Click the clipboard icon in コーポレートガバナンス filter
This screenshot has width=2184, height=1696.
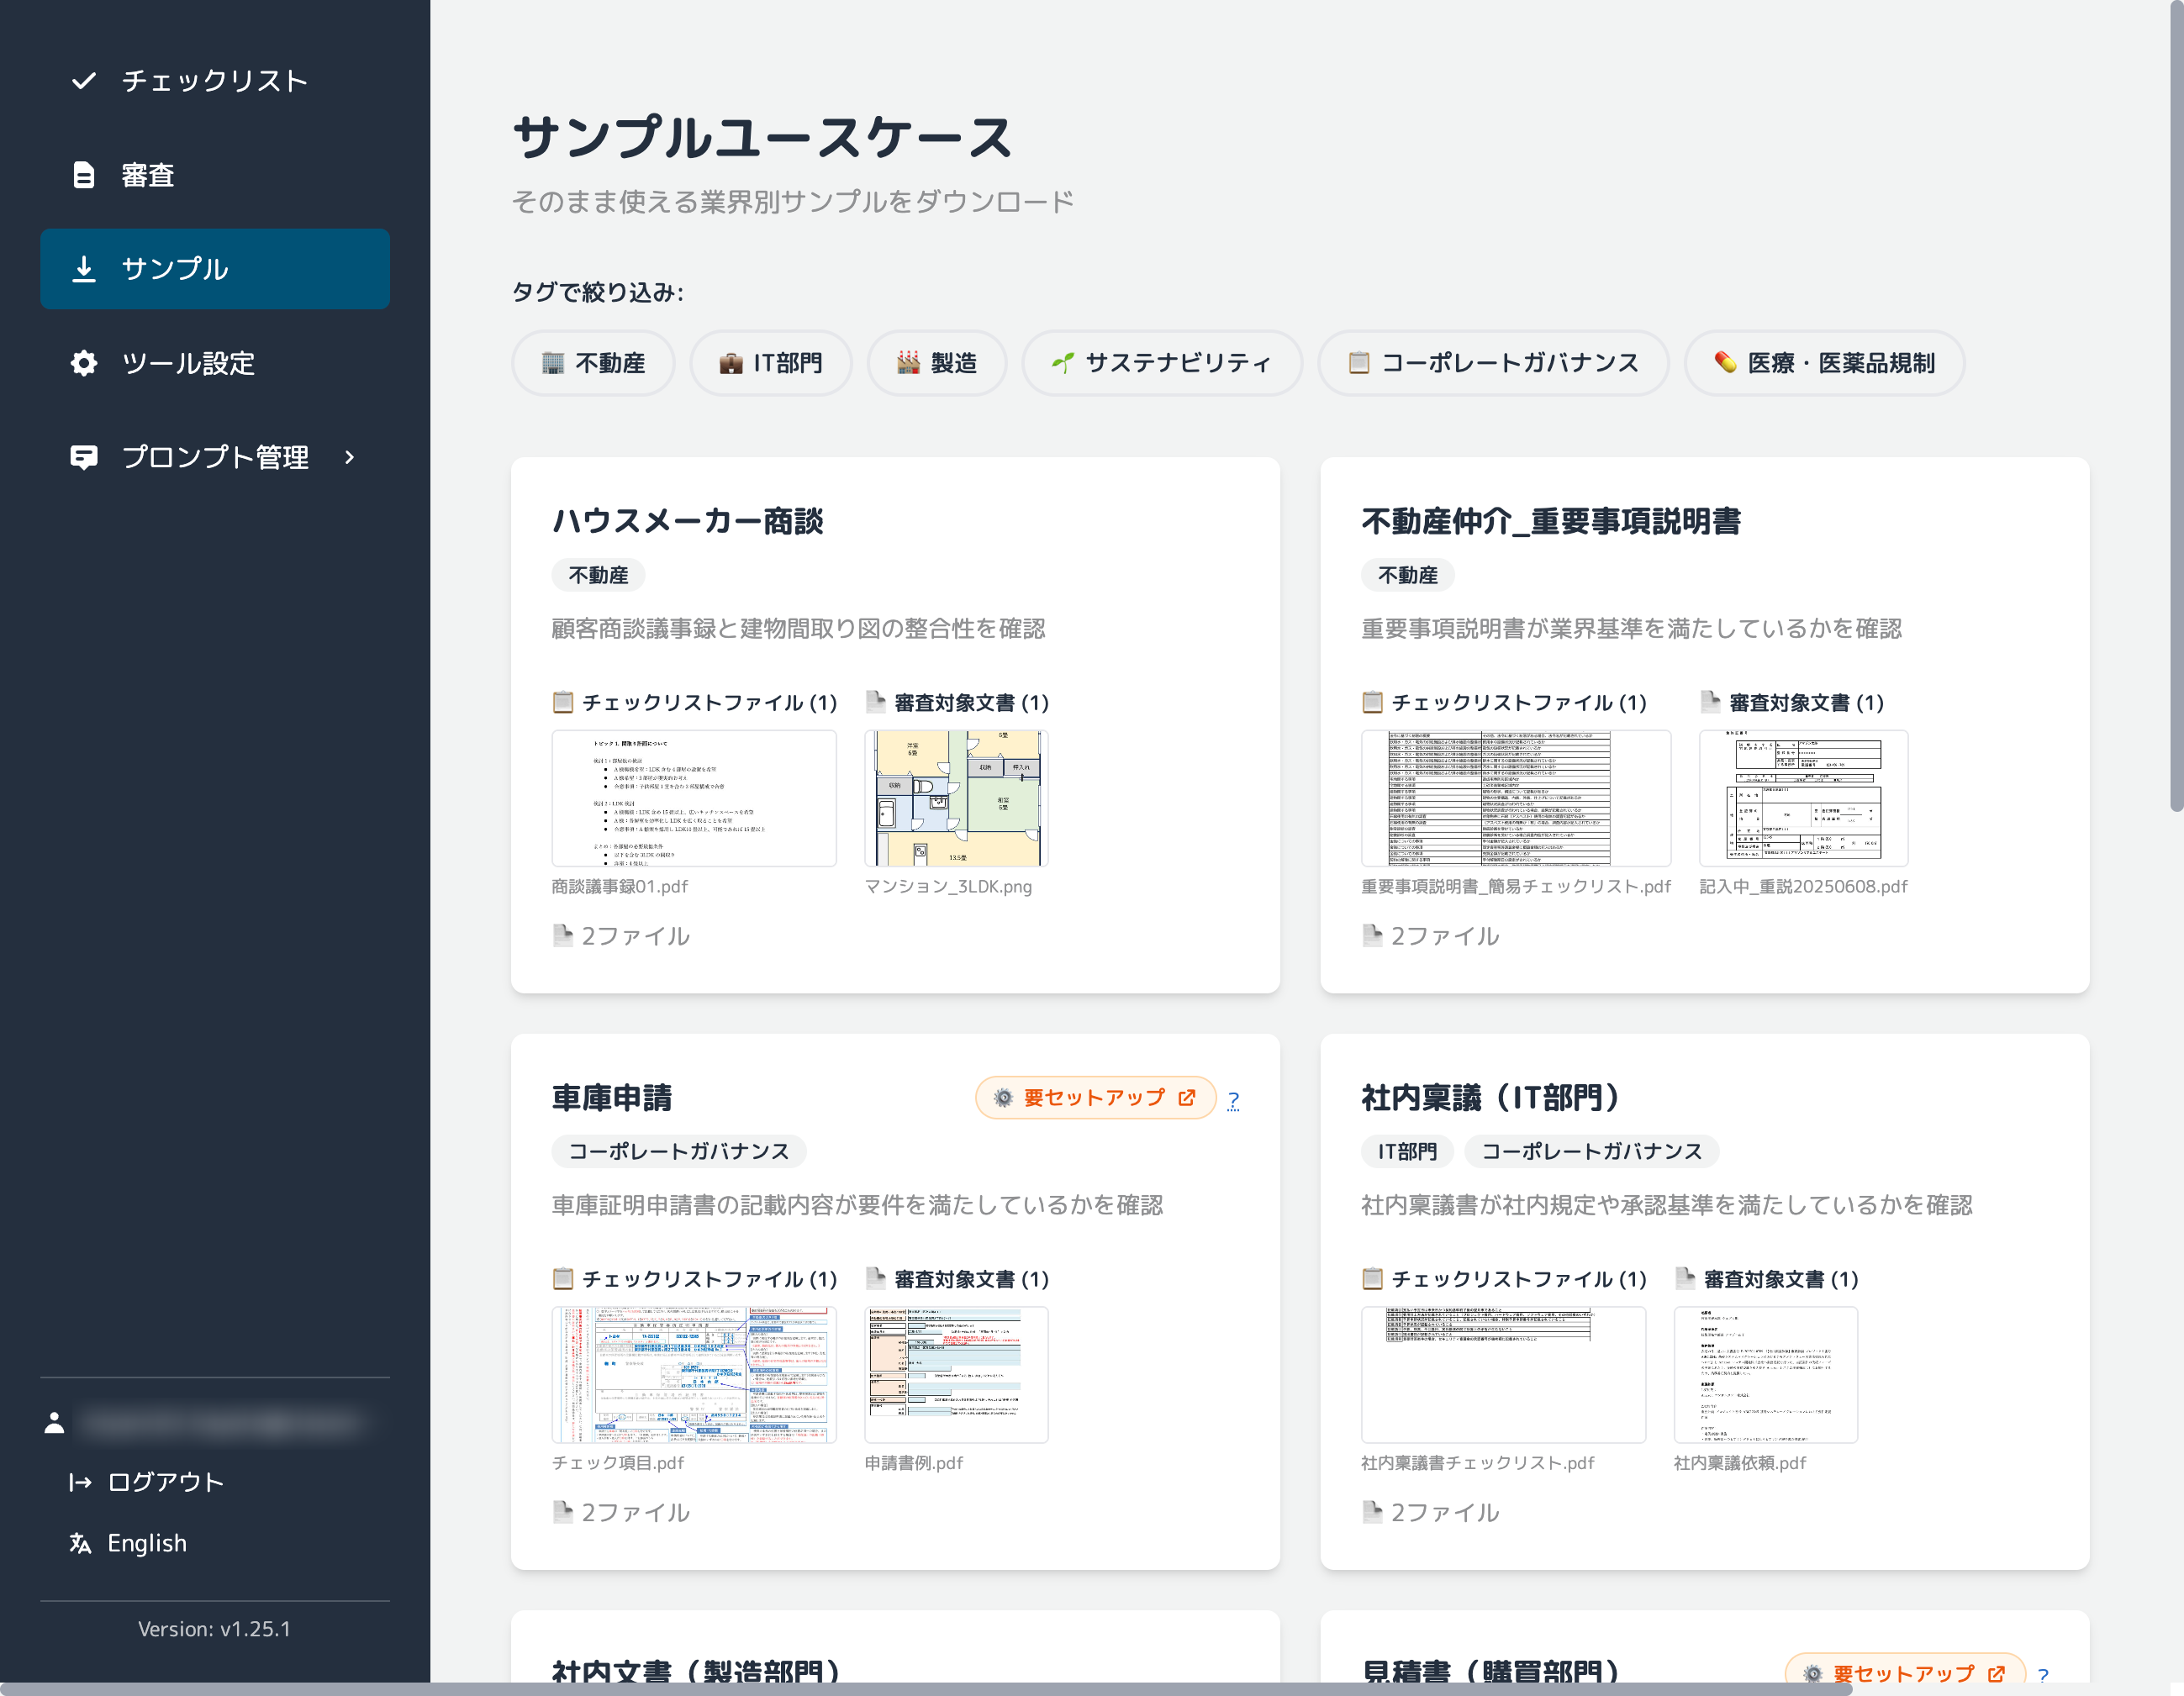(1359, 362)
